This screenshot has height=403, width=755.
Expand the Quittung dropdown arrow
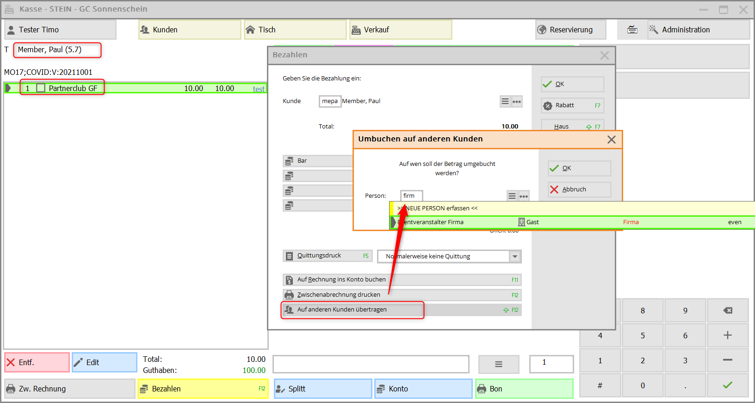[x=515, y=256]
